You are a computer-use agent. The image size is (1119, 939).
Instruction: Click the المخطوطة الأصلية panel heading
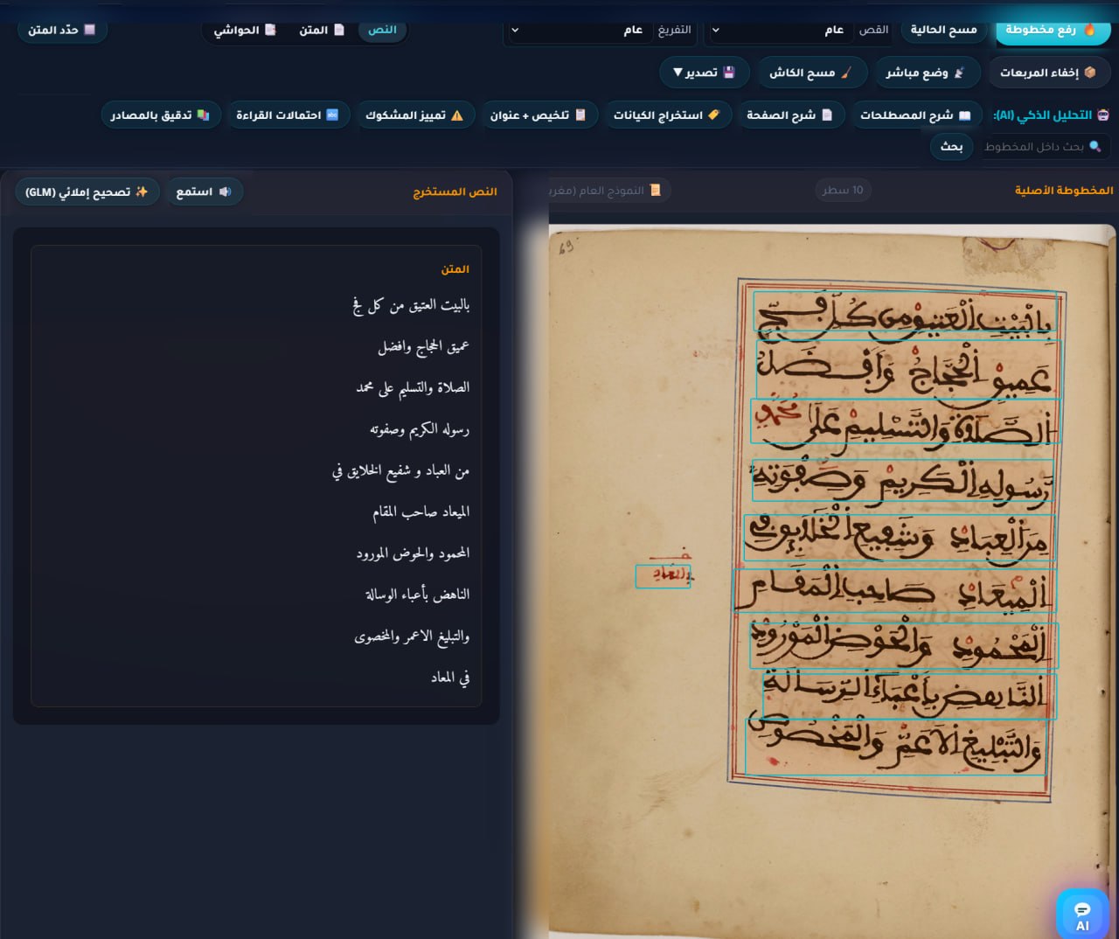click(1064, 190)
